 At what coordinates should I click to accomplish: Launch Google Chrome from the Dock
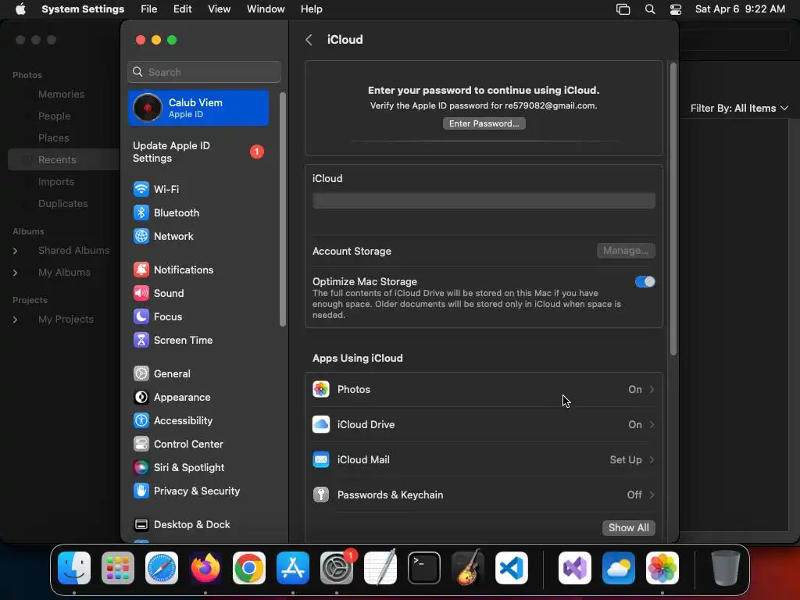click(x=249, y=568)
